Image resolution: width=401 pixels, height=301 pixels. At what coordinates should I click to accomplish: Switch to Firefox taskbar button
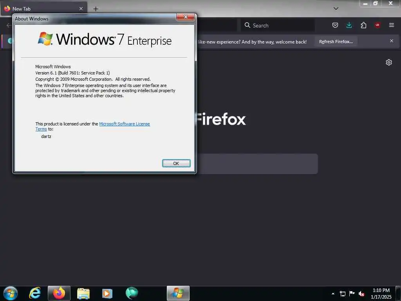click(59, 293)
